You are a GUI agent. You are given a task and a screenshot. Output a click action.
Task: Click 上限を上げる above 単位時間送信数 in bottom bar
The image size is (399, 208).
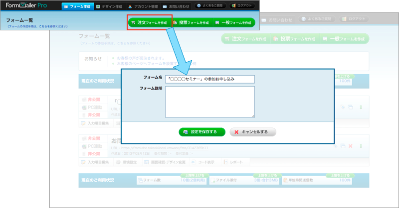(340, 176)
